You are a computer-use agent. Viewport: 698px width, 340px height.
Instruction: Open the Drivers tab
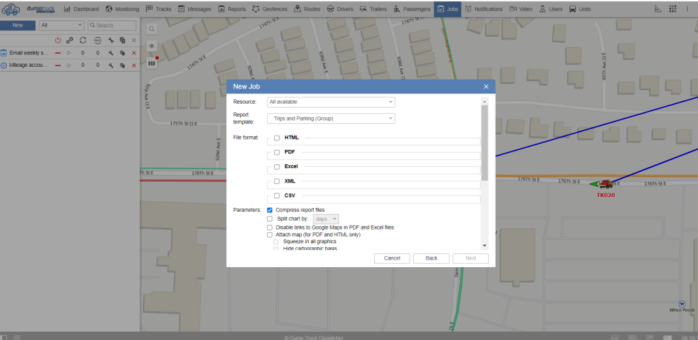pyautogui.click(x=340, y=9)
